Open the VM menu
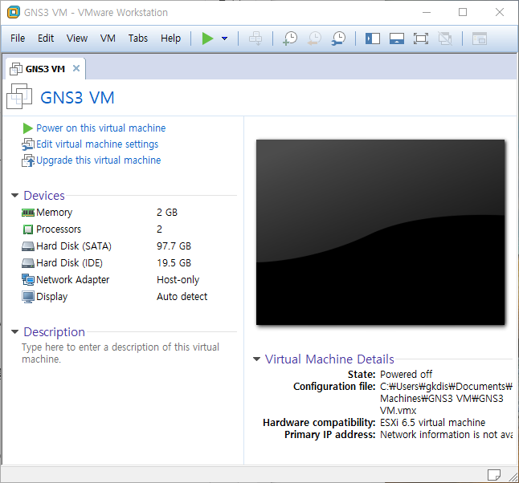Screen dimensions: 519x483 click(x=108, y=39)
